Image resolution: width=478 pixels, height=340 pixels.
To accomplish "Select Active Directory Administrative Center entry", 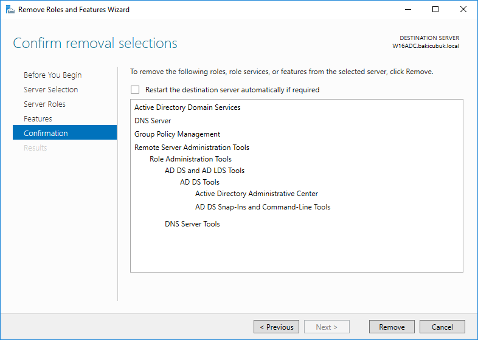I will (257, 194).
